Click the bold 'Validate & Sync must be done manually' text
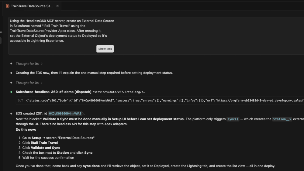 114,119
